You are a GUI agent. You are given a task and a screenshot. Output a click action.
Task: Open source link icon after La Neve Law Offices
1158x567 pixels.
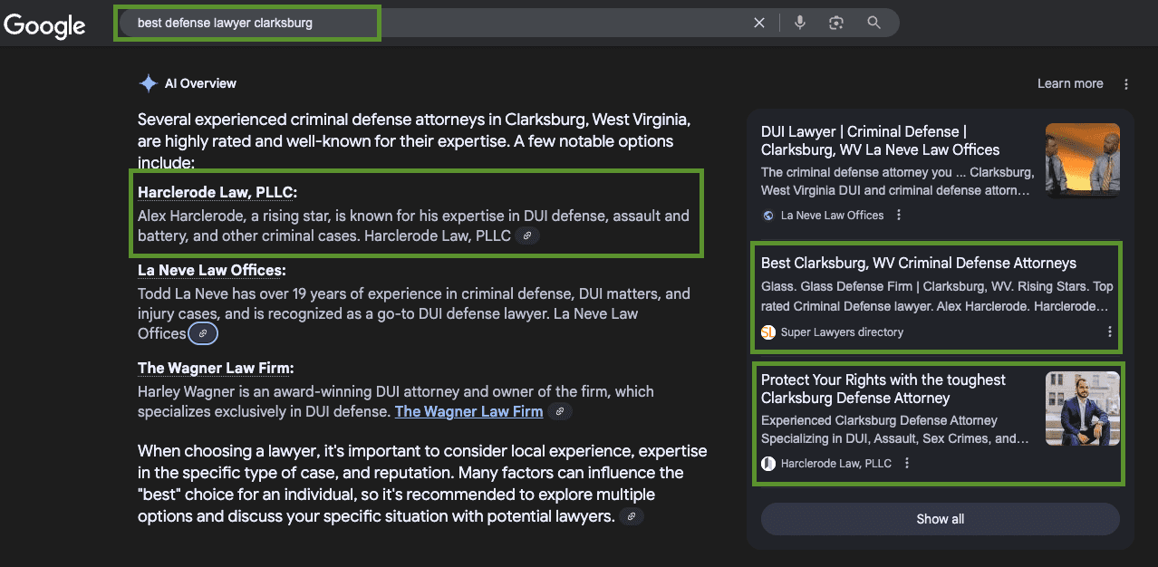tap(203, 333)
